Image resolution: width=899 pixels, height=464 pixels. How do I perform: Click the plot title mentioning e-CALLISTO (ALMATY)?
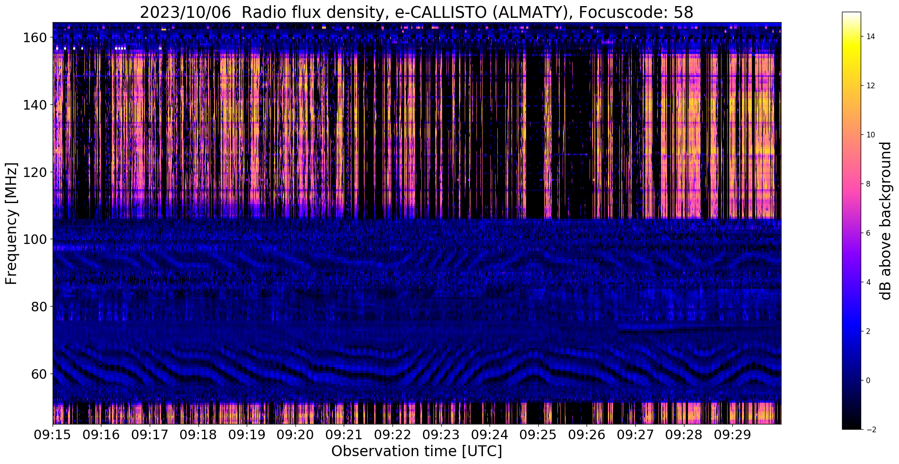(x=416, y=13)
